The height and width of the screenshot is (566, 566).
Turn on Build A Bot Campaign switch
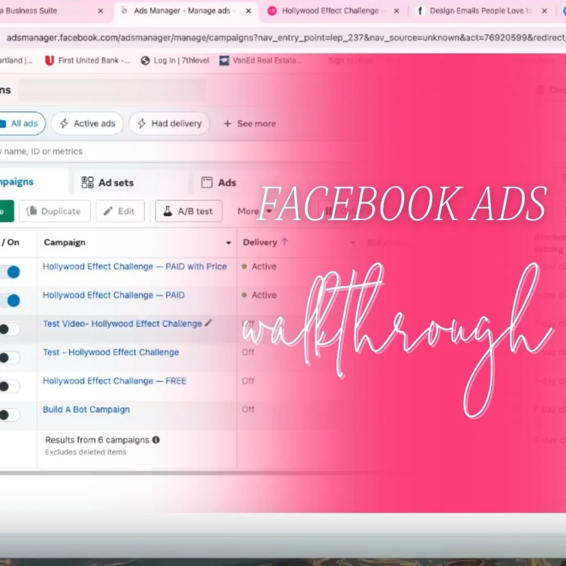[9, 415]
